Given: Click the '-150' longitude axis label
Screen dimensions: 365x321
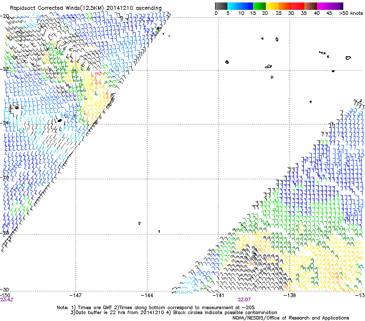Looking at the screenshot, I should (5, 295).
